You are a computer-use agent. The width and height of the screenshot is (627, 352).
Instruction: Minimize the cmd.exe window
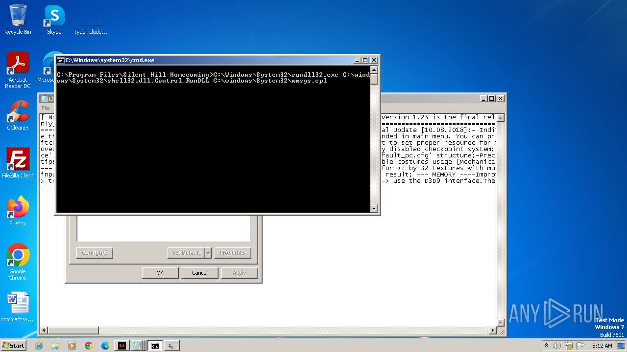coord(357,60)
